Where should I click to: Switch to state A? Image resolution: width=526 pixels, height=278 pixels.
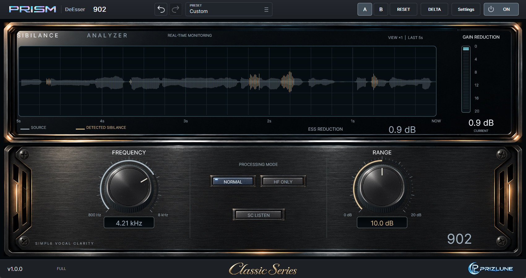click(x=365, y=9)
